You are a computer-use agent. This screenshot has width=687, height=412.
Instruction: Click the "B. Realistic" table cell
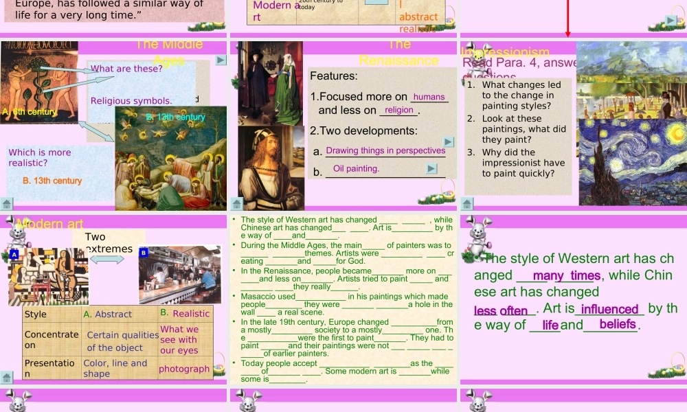pos(185,314)
